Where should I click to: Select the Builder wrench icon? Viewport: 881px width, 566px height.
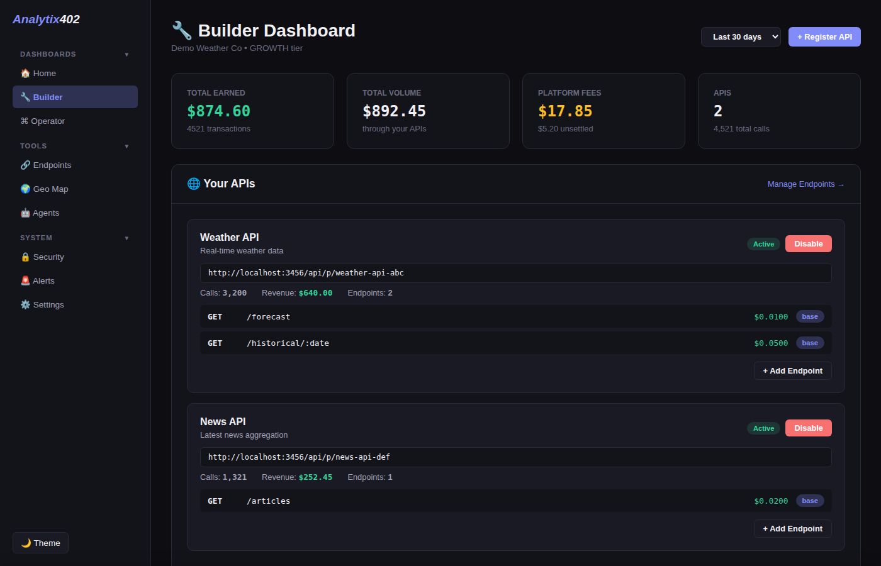click(x=25, y=96)
